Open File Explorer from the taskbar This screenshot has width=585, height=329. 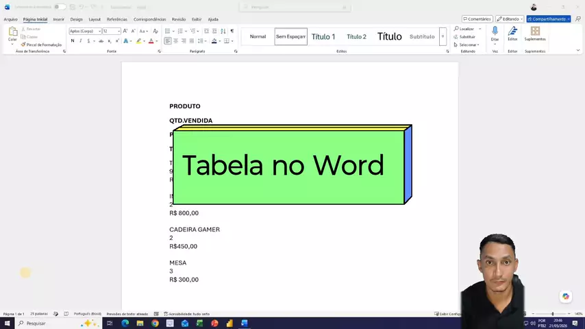140,324
